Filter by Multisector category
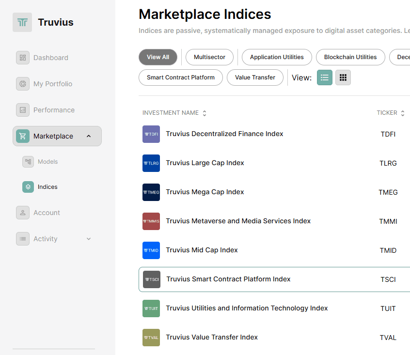 tap(209, 57)
